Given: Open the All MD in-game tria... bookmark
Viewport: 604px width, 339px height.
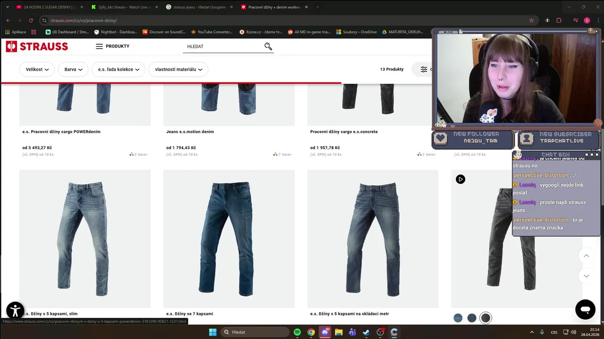Looking at the screenshot, I should point(309,32).
